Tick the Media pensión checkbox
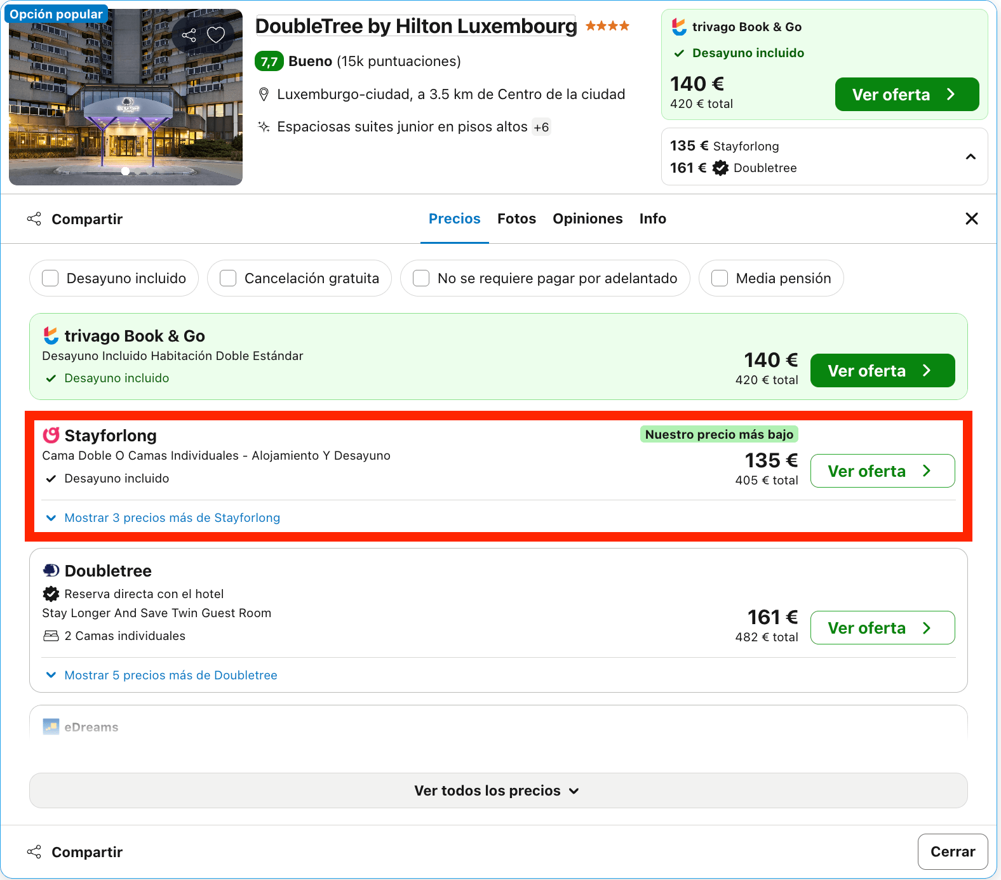 click(720, 278)
